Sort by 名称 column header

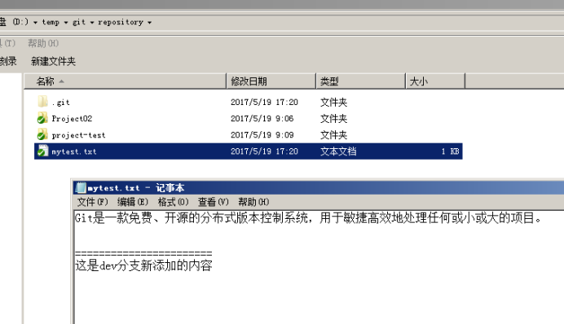coord(125,81)
